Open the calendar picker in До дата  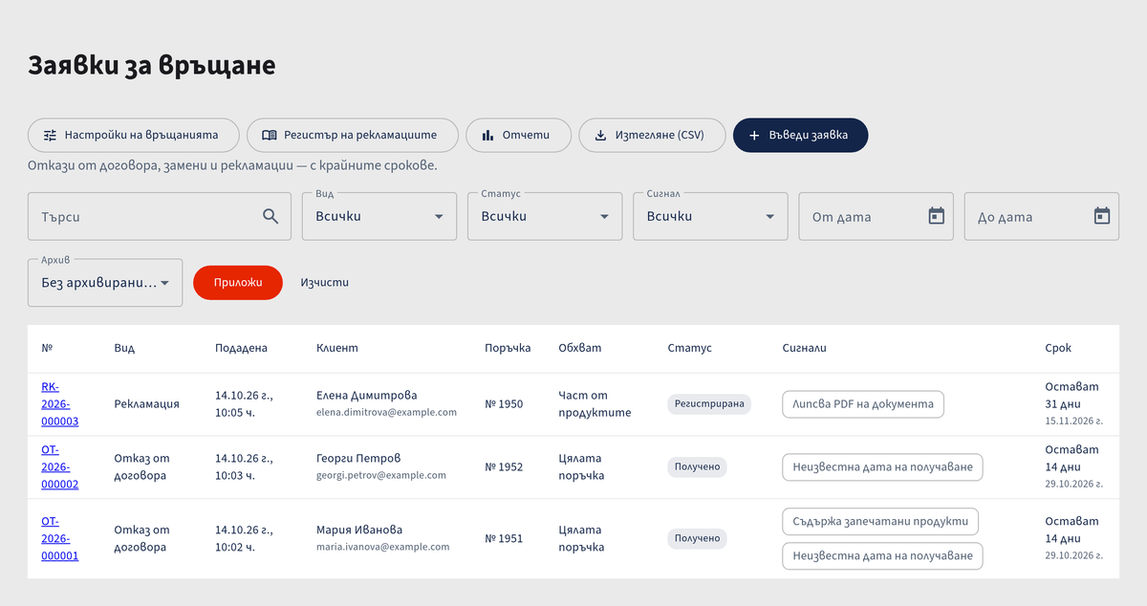[1101, 216]
